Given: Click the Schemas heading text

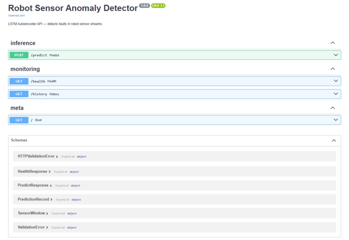Looking at the screenshot, I should pos(19,140).
